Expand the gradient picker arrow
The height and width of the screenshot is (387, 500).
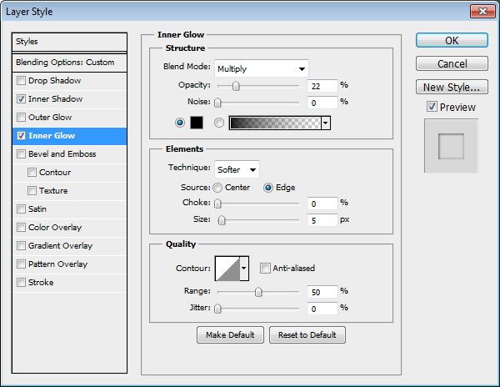pos(326,123)
